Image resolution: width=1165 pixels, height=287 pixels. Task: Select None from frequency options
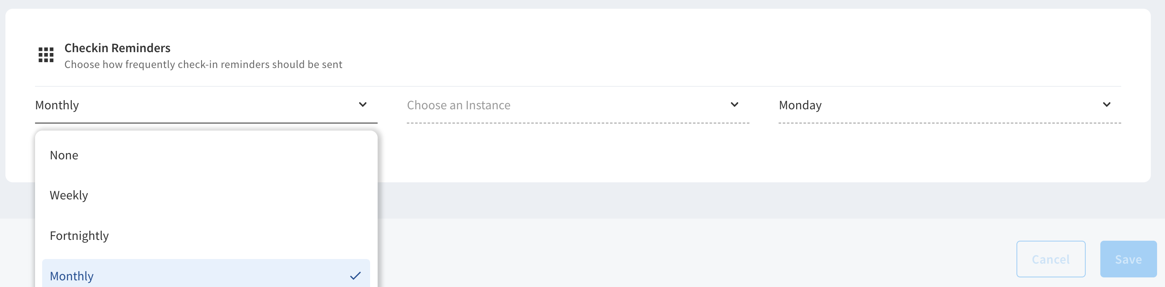click(x=206, y=155)
